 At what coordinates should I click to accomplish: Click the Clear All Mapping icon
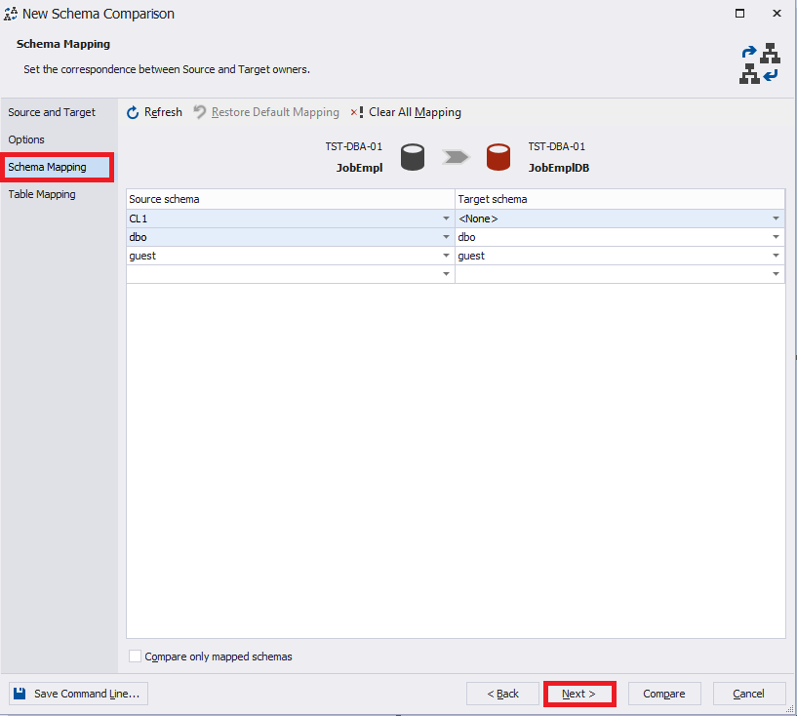pos(356,112)
